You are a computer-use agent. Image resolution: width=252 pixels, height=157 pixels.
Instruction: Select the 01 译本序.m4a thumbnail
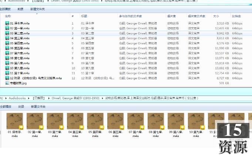[x=15, y=121]
